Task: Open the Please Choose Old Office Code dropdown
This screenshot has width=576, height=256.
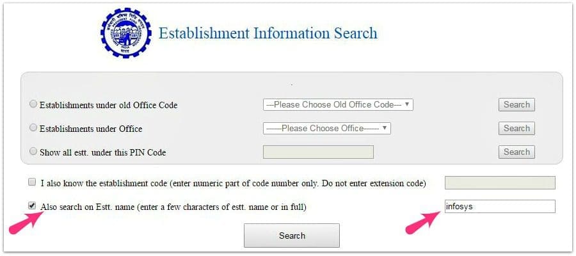Action: coord(338,105)
